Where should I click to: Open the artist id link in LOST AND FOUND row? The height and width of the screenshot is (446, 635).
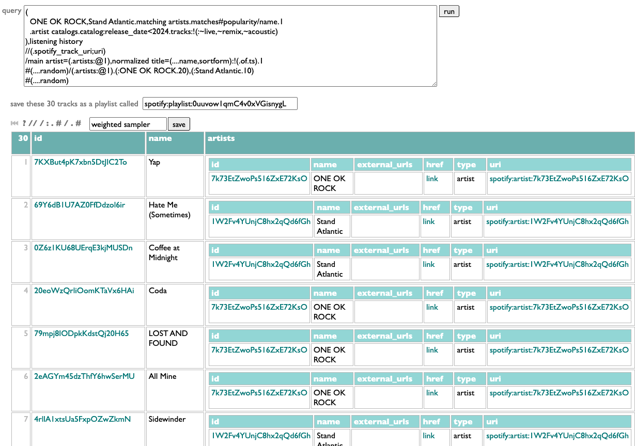tap(259, 350)
